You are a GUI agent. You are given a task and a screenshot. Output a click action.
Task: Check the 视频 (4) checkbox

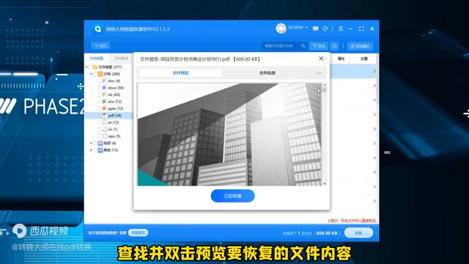[x=95, y=143]
